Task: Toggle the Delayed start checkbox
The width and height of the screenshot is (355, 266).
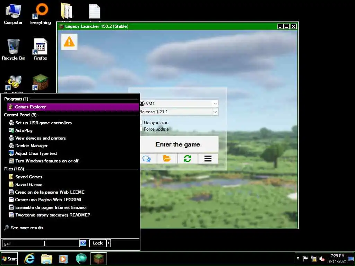Action: pyautogui.click(x=141, y=122)
